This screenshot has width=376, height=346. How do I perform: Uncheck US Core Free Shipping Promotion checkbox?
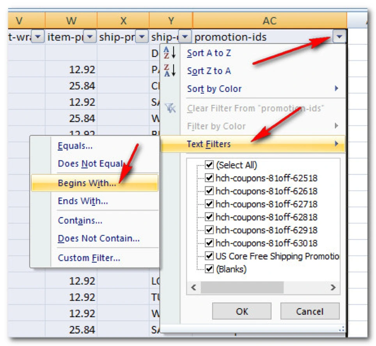(x=209, y=256)
